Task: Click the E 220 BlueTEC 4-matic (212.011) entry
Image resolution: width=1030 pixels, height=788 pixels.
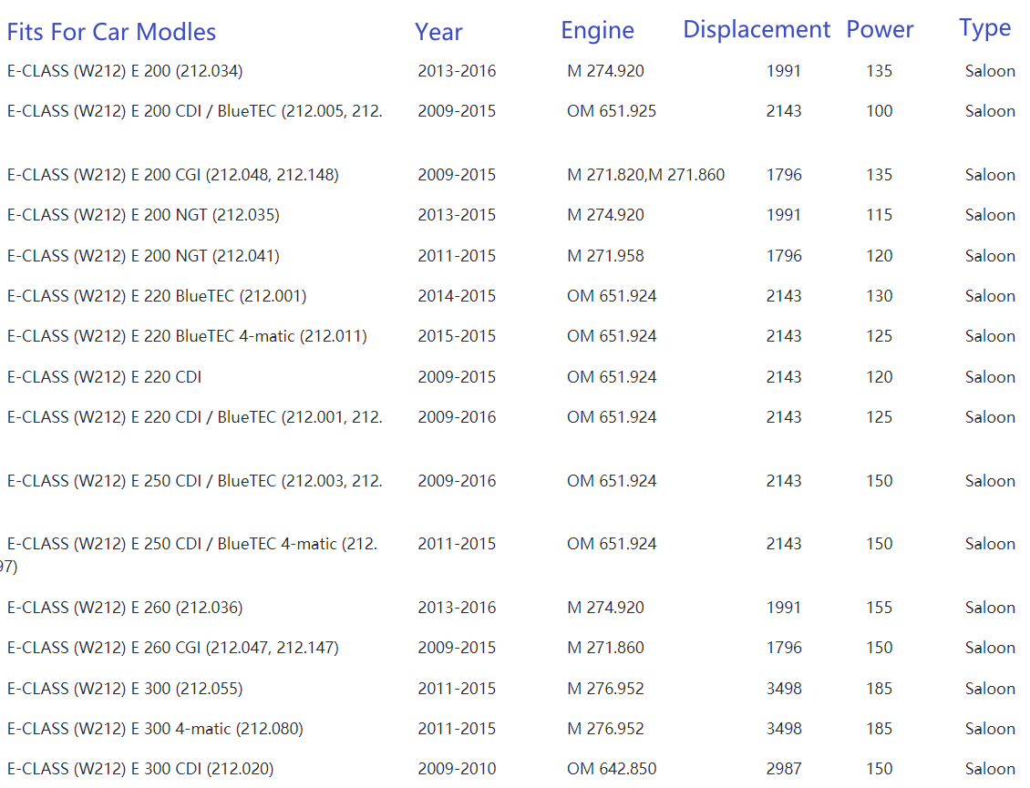Action: point(187,336)
